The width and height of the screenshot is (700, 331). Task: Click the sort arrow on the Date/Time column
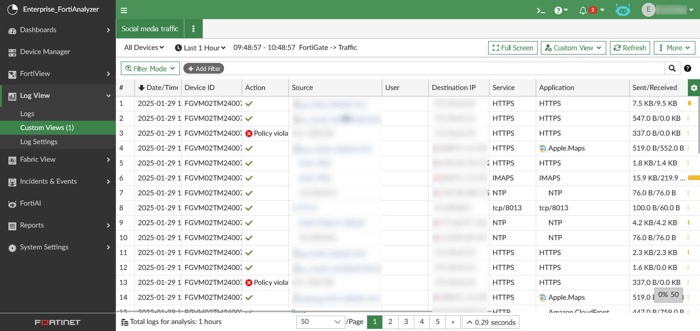141,87
